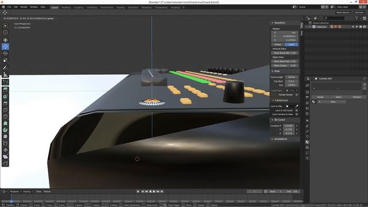Click the Blender logo icon
Image resolution: width=368 pixels, height=207 pixels.
[x=3, y=7]
